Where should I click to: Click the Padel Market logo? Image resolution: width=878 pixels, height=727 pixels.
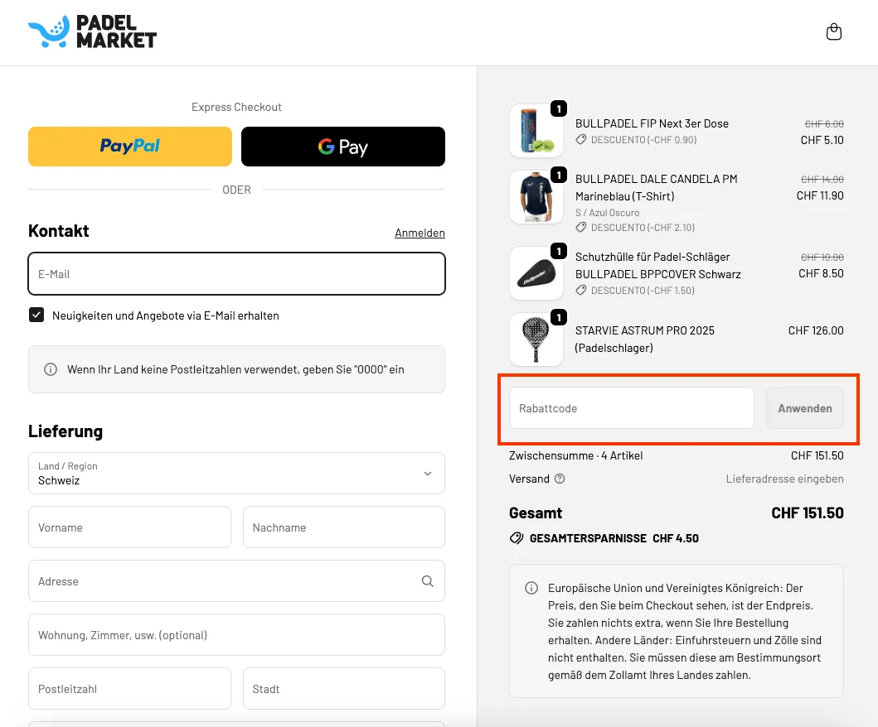click(92, 32)
